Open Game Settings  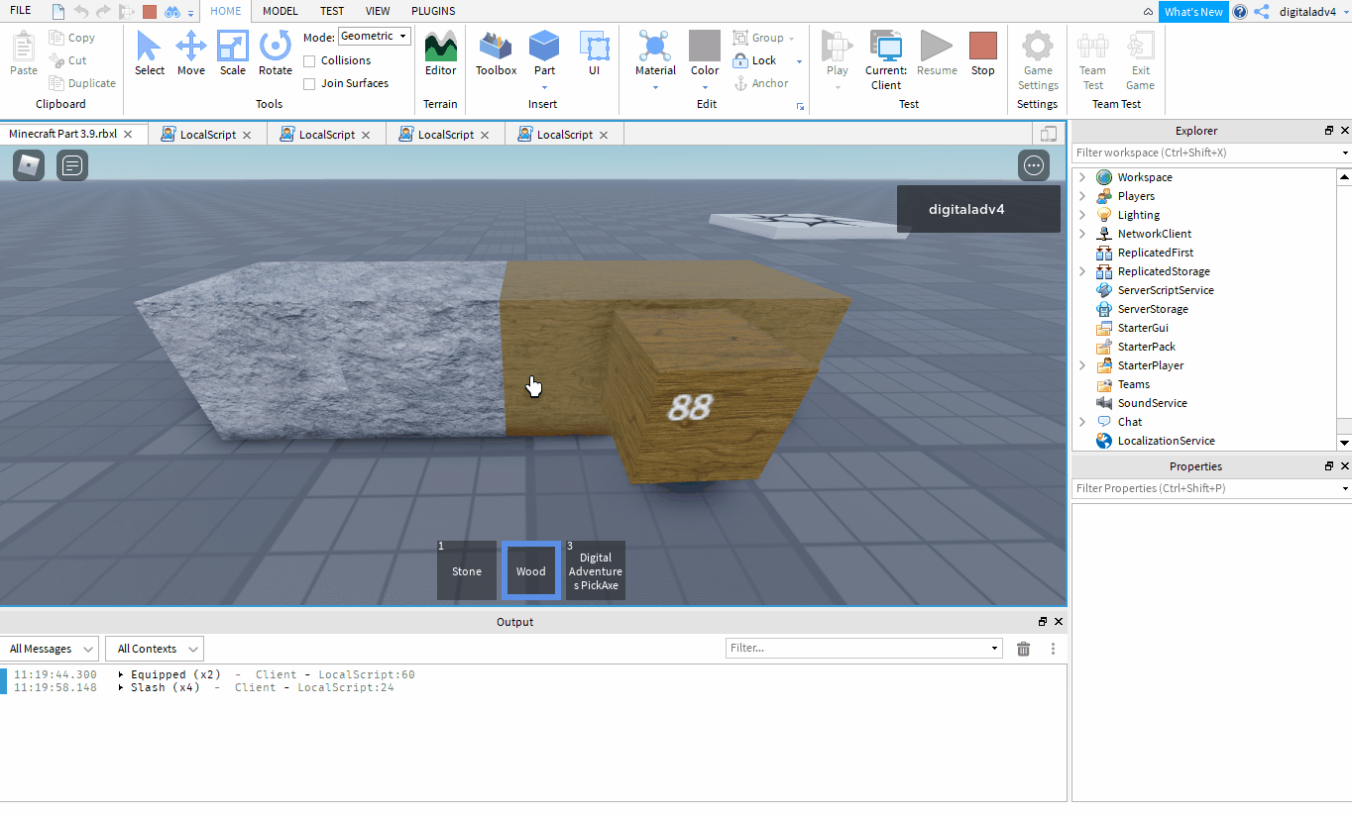click(1038, 59)
